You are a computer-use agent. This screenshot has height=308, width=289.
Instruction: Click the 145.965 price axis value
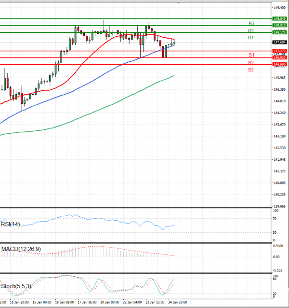coord(279,78)
